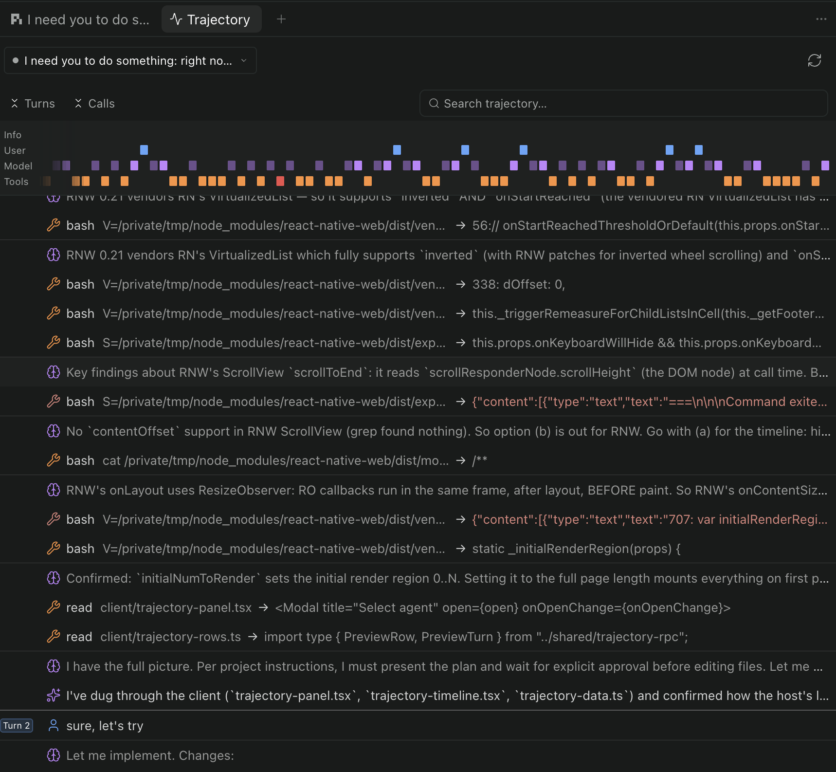Click the wrench icon on 'read client/trajectory-rows.ts' row
Screen dimensions: 836x772
(x=54, y=637)
